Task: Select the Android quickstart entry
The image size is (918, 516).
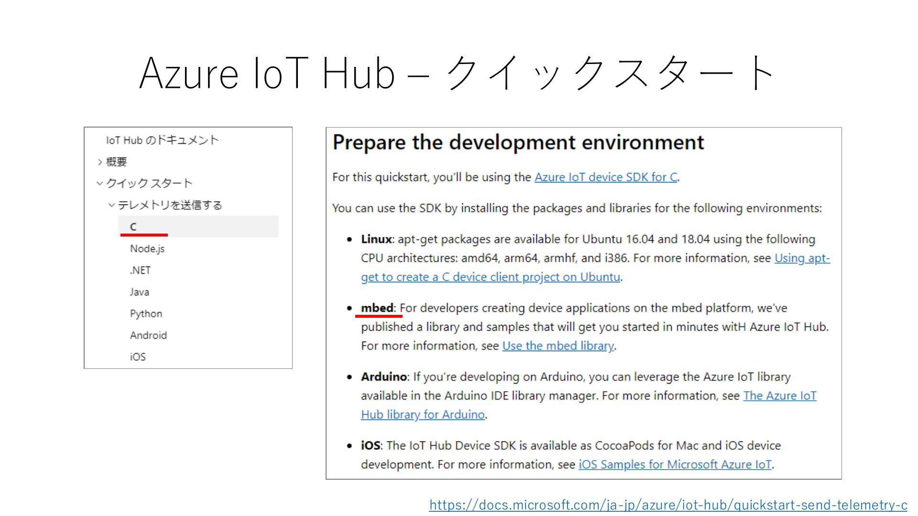Action: pos(148,335)
